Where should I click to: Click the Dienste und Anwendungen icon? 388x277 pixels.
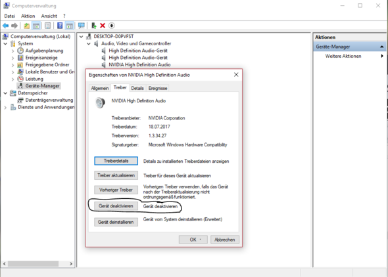(13, 107)
